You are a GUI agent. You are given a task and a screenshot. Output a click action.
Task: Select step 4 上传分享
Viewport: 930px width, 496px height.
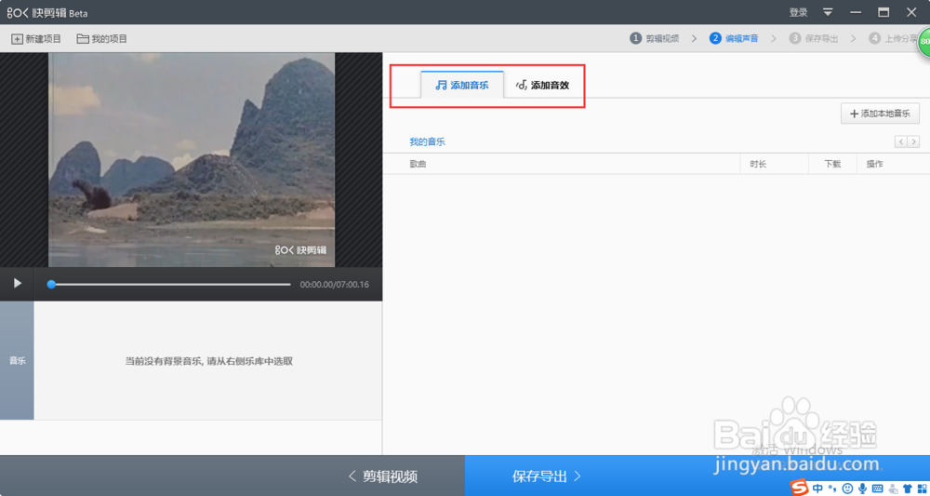893,38
